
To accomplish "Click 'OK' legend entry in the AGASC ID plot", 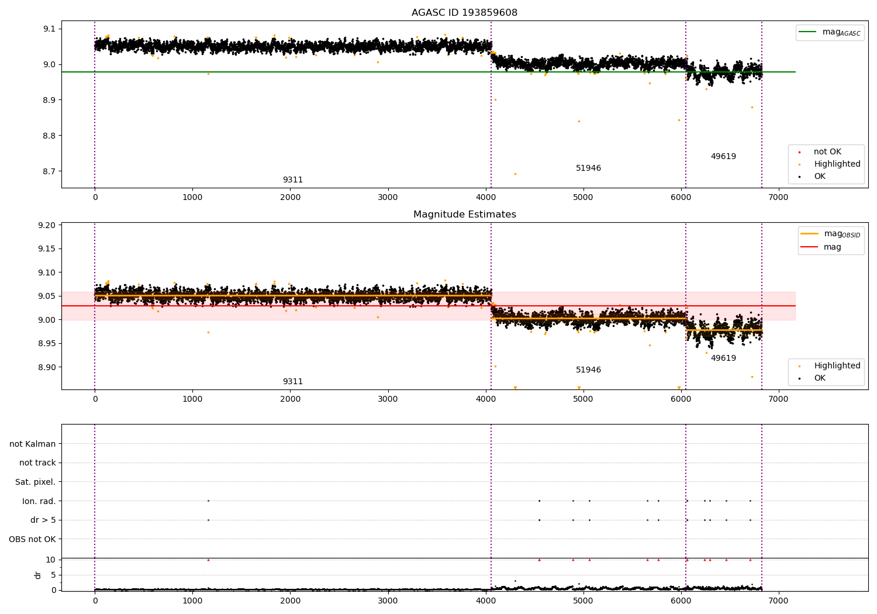I will pos(812,177).
